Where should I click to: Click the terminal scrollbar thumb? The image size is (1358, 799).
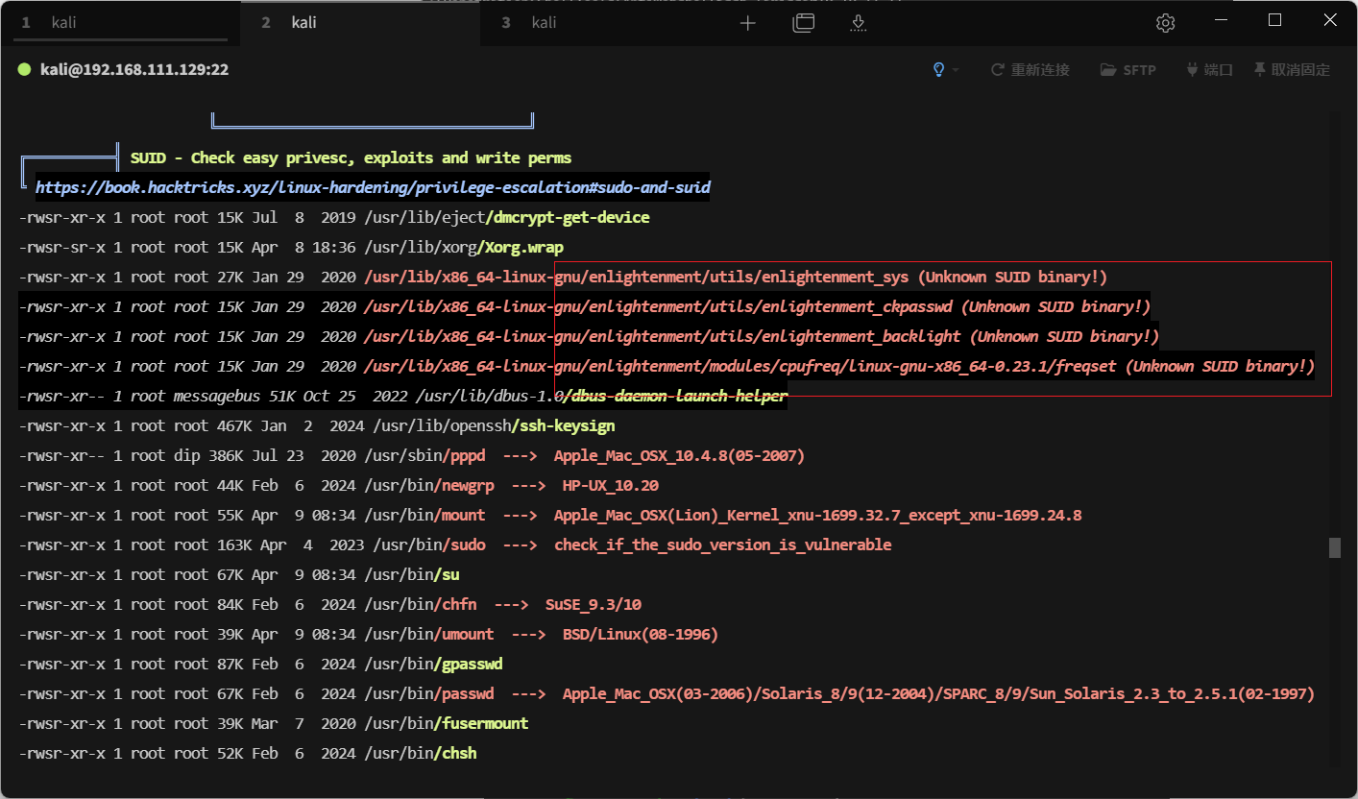(x=1334, y=547)
